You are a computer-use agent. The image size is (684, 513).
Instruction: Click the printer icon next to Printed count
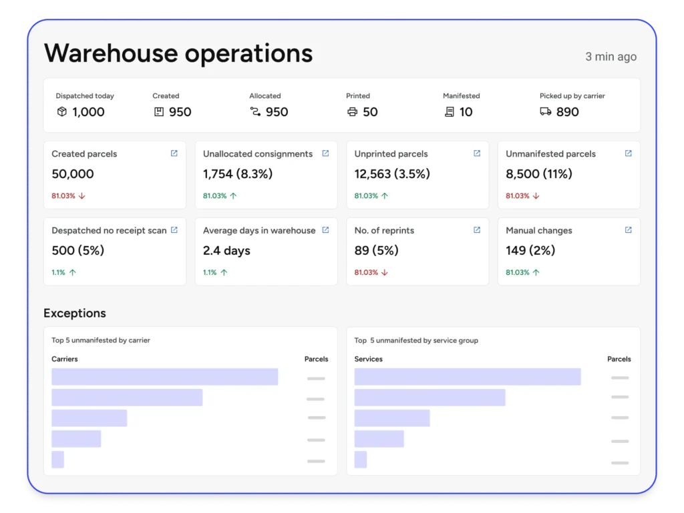[351, 112]
